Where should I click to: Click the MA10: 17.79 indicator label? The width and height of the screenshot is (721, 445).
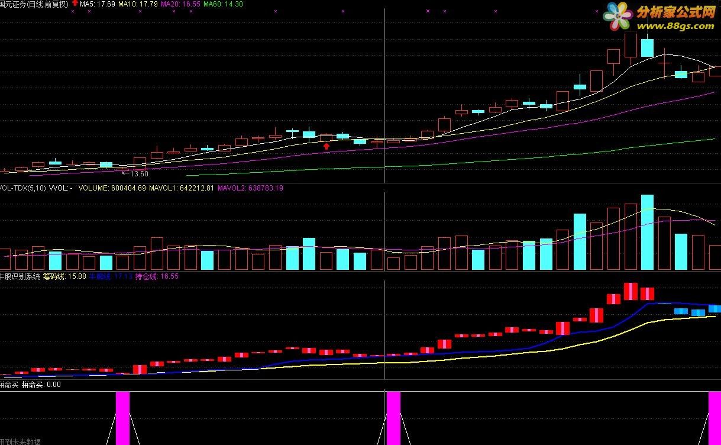138,4
